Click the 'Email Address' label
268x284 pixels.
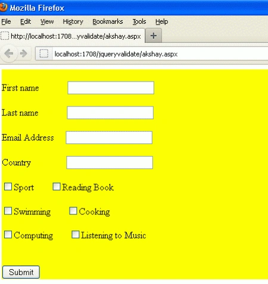pyautogui.click(x=28, y=138)
